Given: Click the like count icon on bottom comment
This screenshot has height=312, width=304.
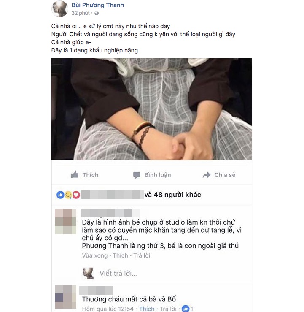Looking at the screenshot, I should tap(186, 309).
